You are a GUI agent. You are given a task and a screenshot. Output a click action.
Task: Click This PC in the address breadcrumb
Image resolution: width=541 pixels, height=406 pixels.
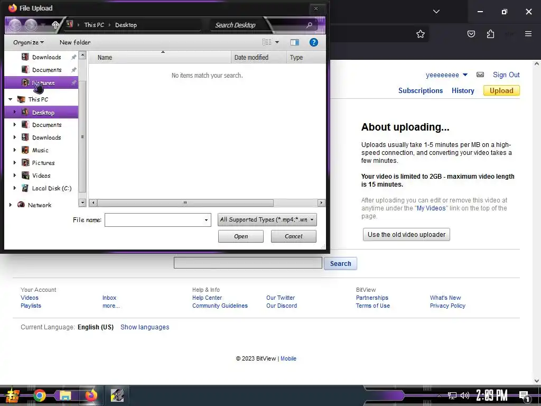[94, 25]
